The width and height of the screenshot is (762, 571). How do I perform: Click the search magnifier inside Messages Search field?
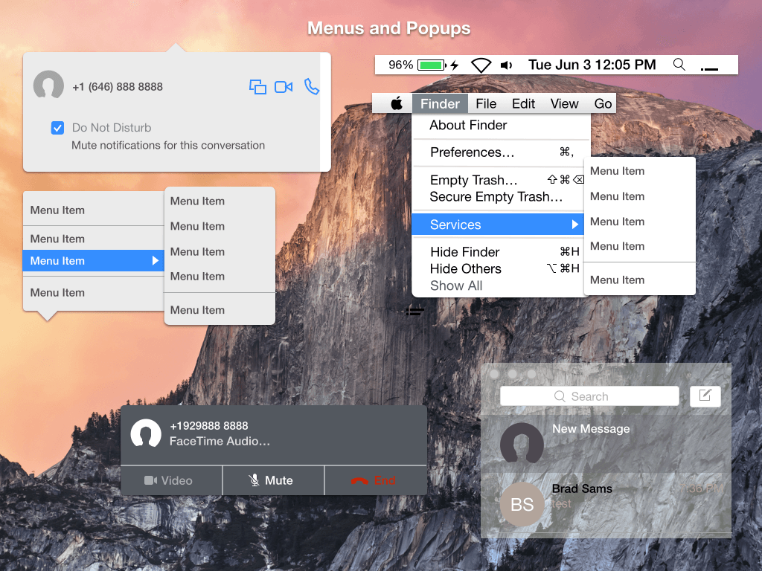[x=560, y=396]
